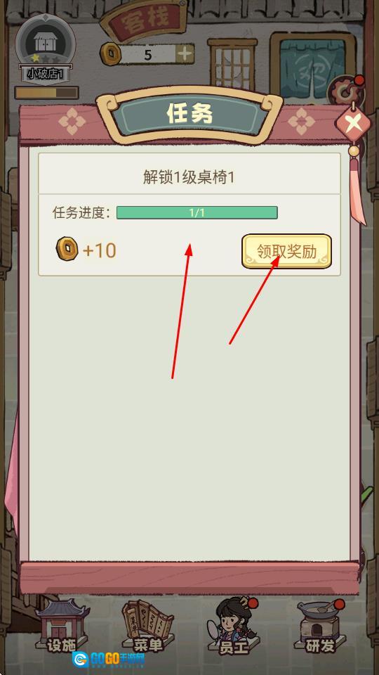Click the copper coin currency icon
Viewport: 379px width, 675px height.
pos(110,54)
